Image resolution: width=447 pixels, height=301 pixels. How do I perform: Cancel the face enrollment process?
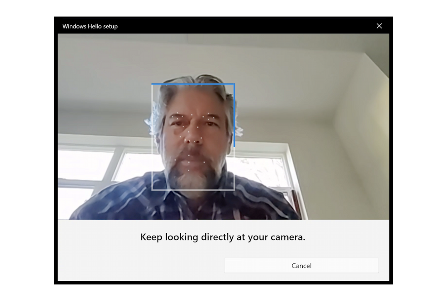click(301, 265)
